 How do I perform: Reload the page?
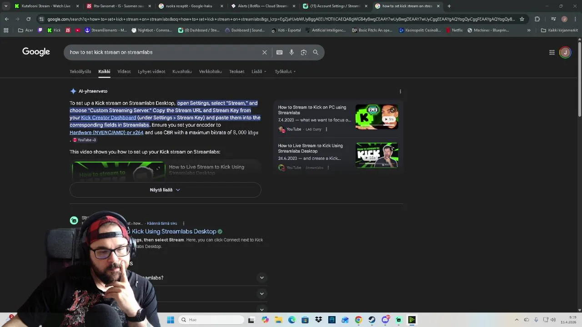pos(28,19)
